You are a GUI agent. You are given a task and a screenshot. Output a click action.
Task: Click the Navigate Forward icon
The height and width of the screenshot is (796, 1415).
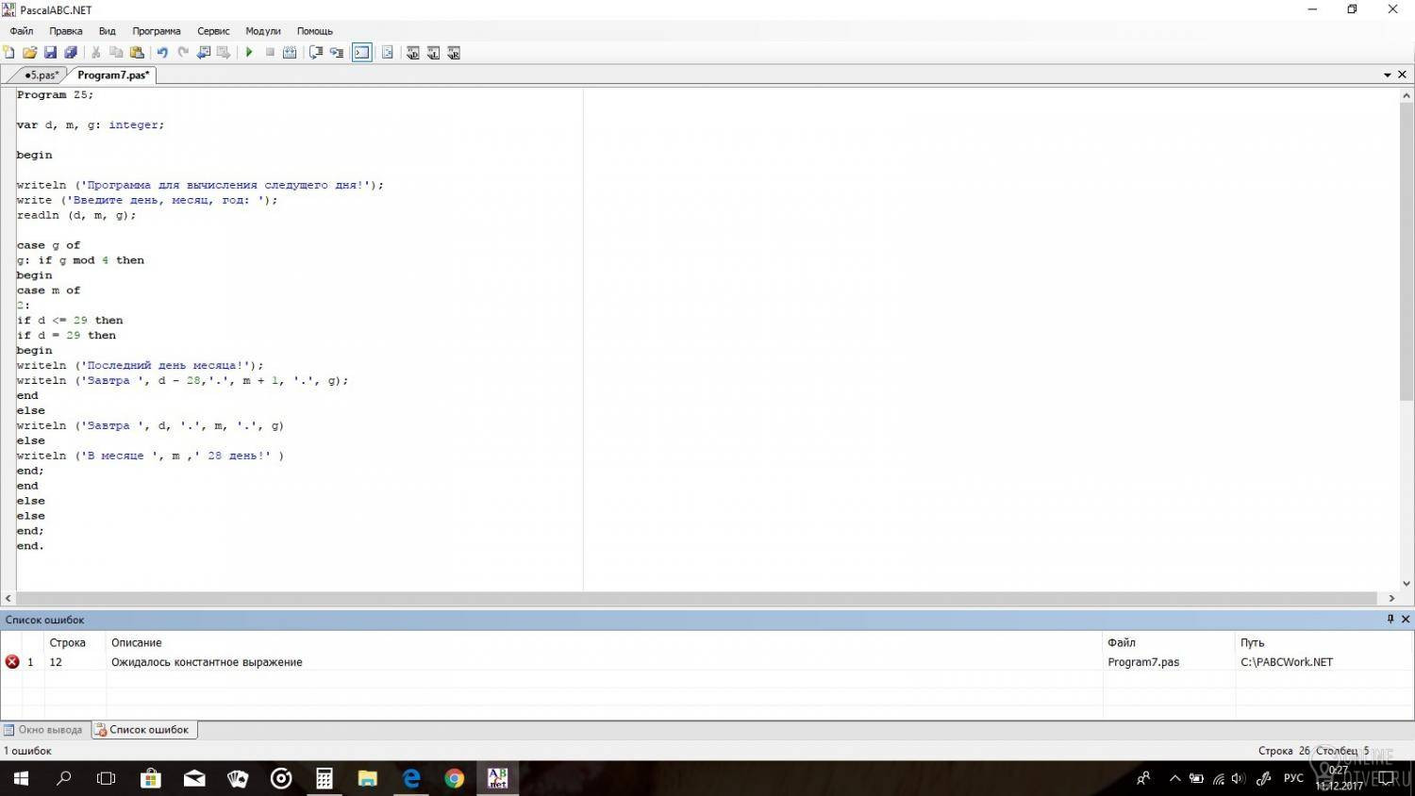[224, 53]
